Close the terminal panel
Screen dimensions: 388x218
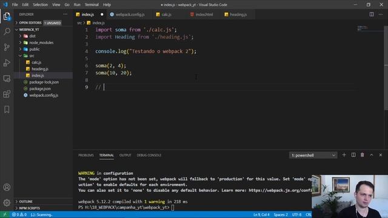[x=381, y=155]
